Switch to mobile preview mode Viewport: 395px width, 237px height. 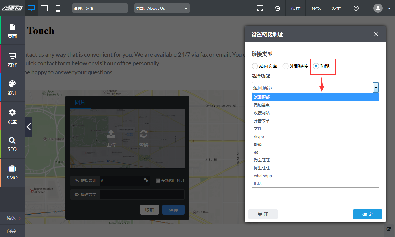tap(58, 8)
